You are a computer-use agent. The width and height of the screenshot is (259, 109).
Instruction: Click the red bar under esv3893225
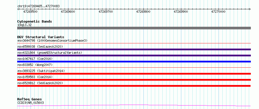[134, 74]
